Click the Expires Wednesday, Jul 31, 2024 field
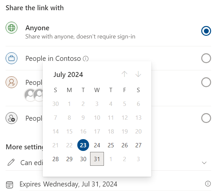This screenshot has width=219, height=196. tap(115, 184)
